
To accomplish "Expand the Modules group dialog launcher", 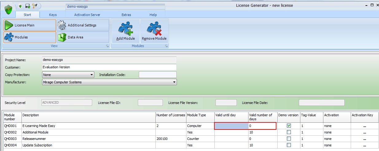I will (x=166, y=46).
